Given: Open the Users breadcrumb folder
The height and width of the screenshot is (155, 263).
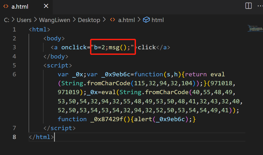Looking at the screenshot, I should pos(24,20).
